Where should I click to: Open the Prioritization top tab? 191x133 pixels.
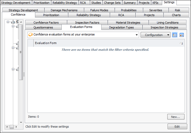tap(41, 3)
